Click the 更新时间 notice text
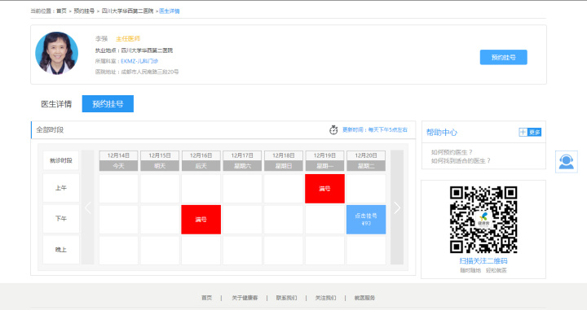 [x=375, y=130]
